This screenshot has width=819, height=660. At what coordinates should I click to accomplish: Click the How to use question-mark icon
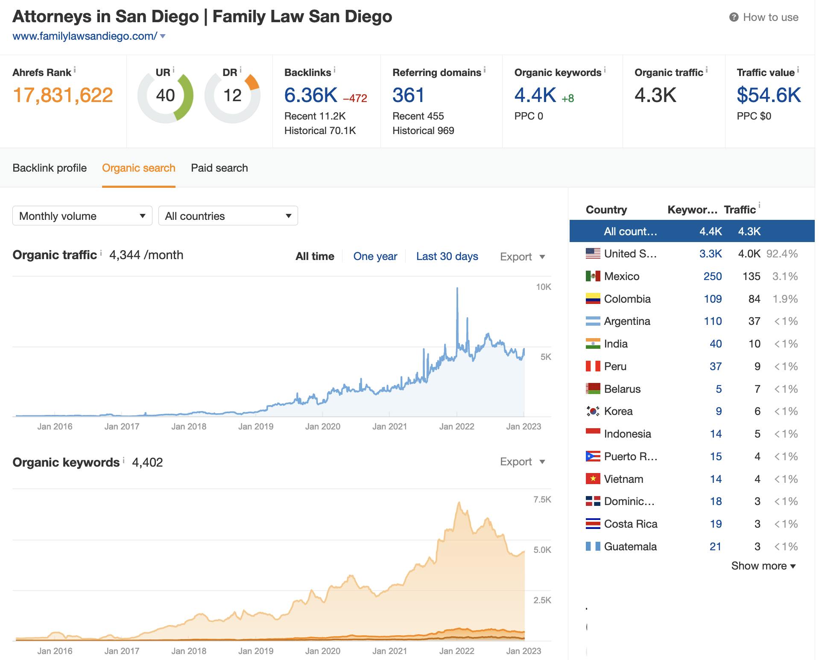[734, 18]
